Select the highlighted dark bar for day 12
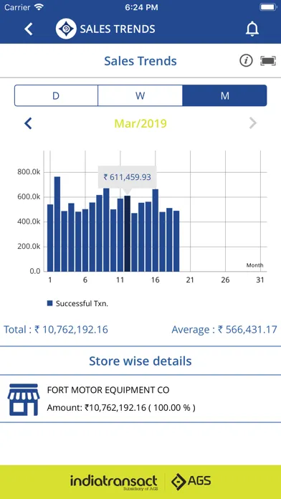The image size is (281, 499). 128,234
